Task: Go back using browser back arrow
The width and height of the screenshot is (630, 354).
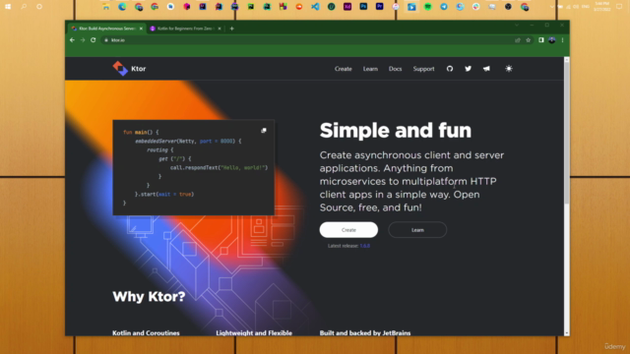Action: coord(72,40)
